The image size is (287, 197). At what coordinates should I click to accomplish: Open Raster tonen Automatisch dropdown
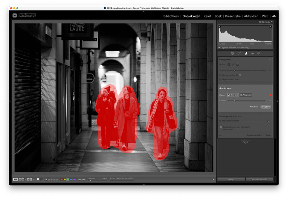(x=128, y=178)
